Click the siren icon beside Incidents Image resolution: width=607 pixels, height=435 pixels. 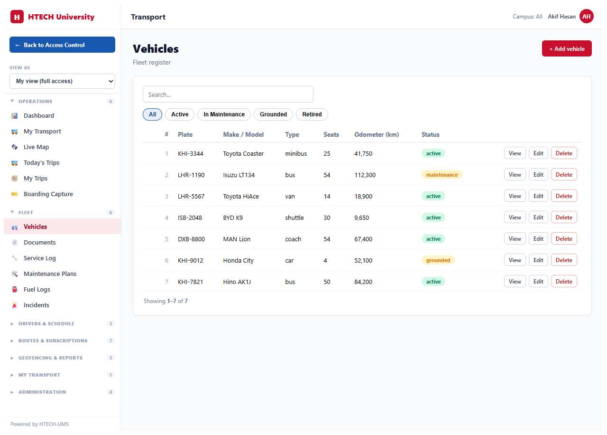(x=14, y=305)
